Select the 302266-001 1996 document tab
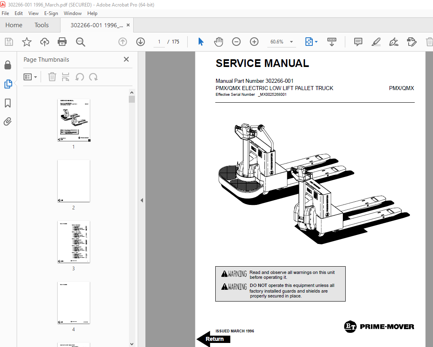 click(97, 25)
